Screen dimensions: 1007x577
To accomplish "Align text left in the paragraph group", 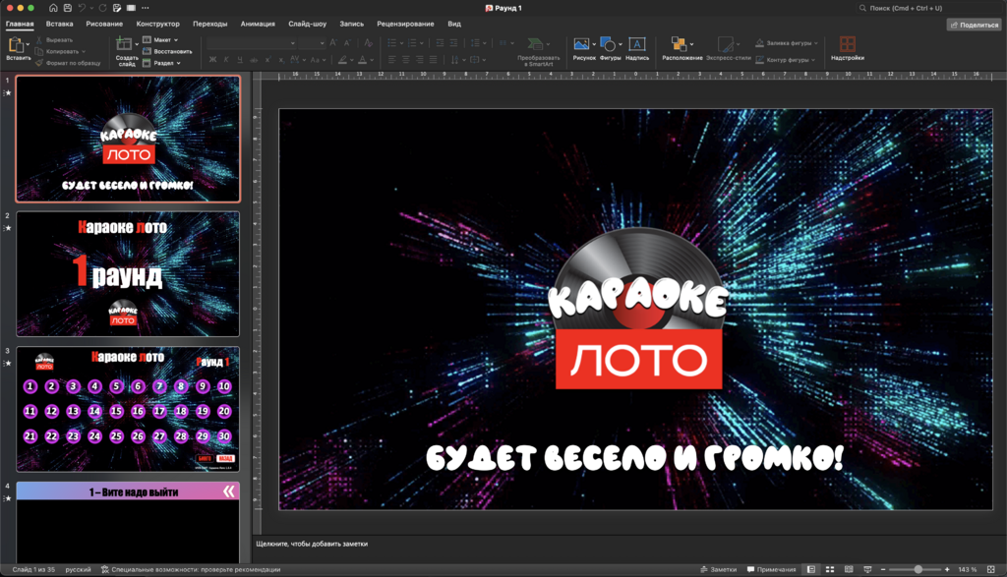I will [x=391, y=60].
